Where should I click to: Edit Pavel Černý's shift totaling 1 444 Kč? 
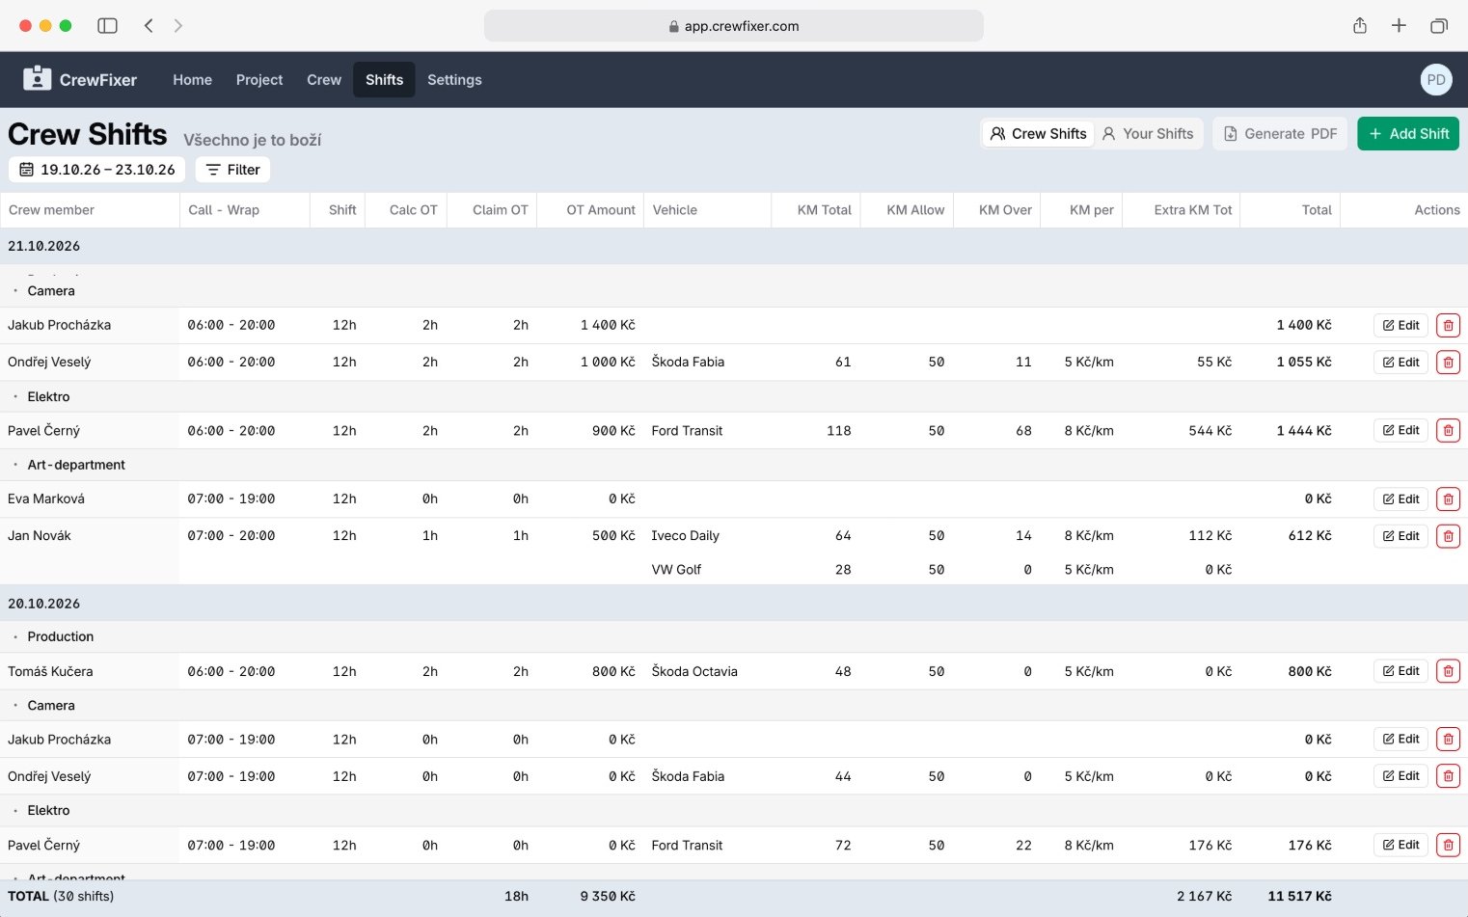pos(1400,431)
